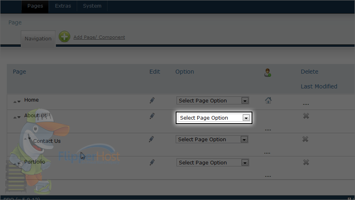Click the Edit column header
Image resolution: width=355 pixels, height=200 pixels.
[155, 72]
